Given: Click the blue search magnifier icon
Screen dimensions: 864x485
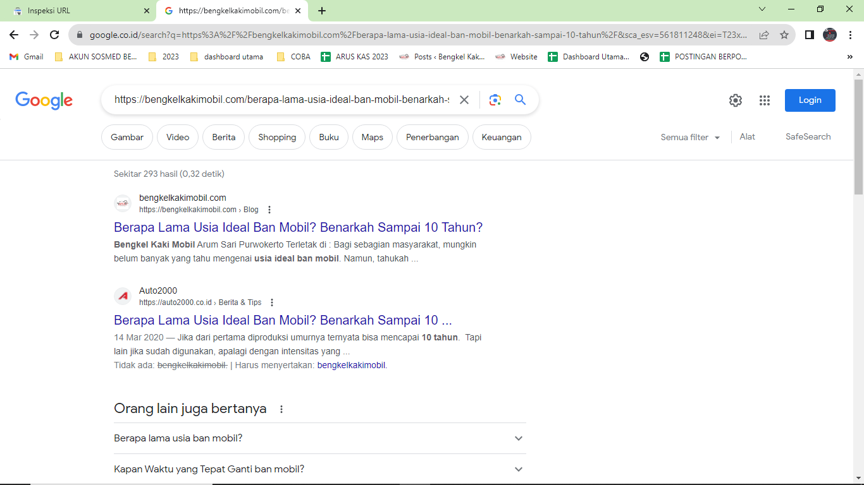Looking at the screenshot, I should pyautogui.click(x=521, y=100).
